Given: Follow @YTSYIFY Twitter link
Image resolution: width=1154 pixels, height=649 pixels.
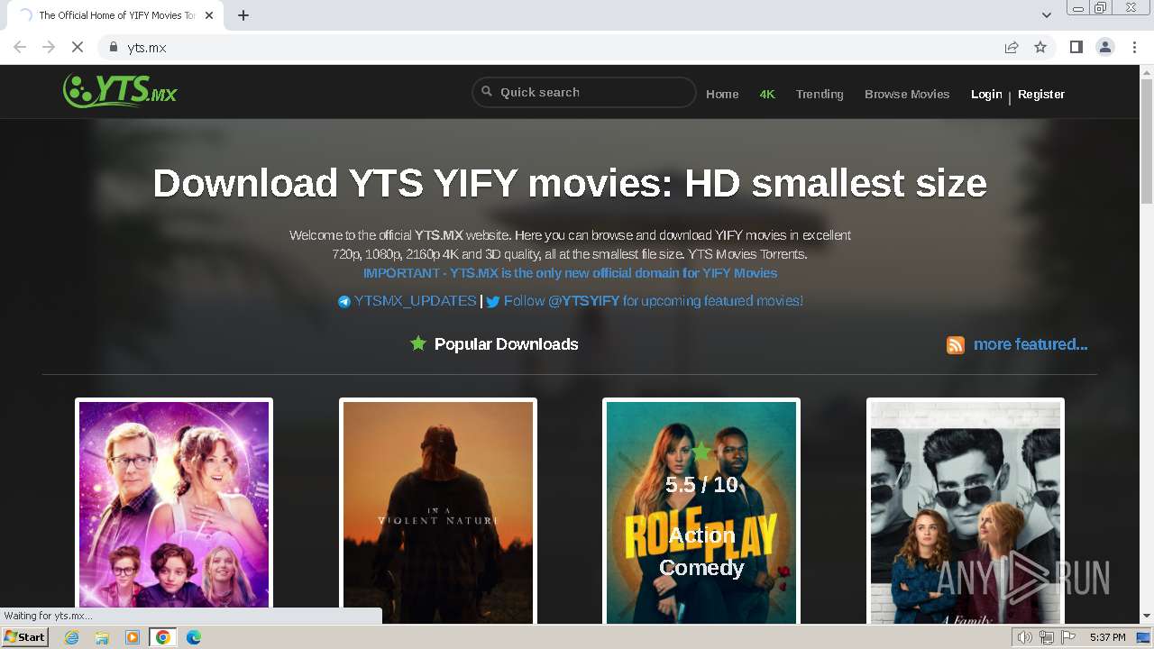Looking at the screenshot, I should [x=653, y=301].
